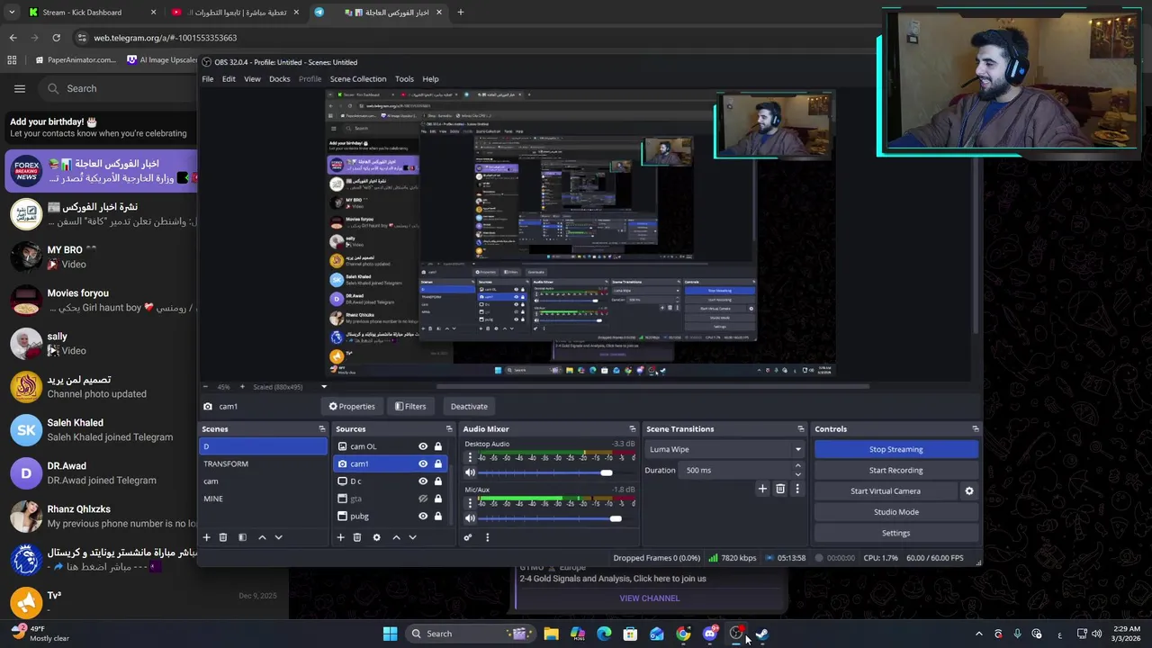Open OBS File menu
The width and height of the screenshot is (1152, 648).
208,79
